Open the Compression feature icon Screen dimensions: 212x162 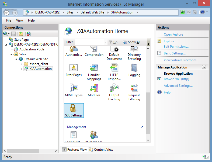tap(94, 51)
